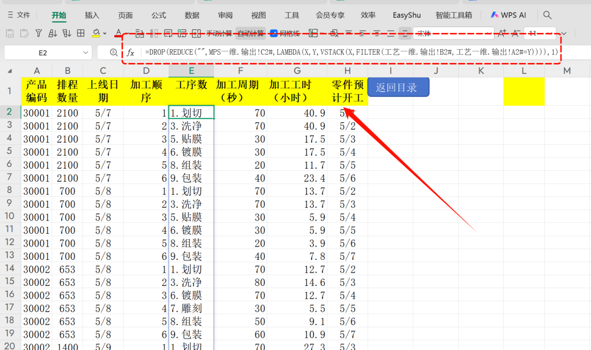
Task: Click cell 9.包装 in row 13
Action: (x=191, y=256)
